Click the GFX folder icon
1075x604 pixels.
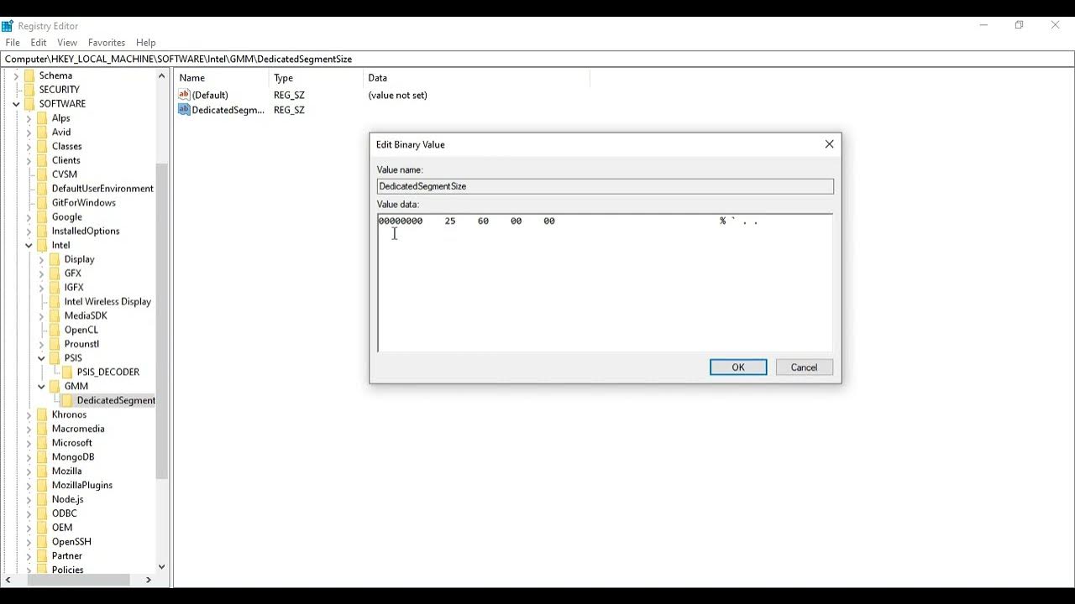point(55,273)
